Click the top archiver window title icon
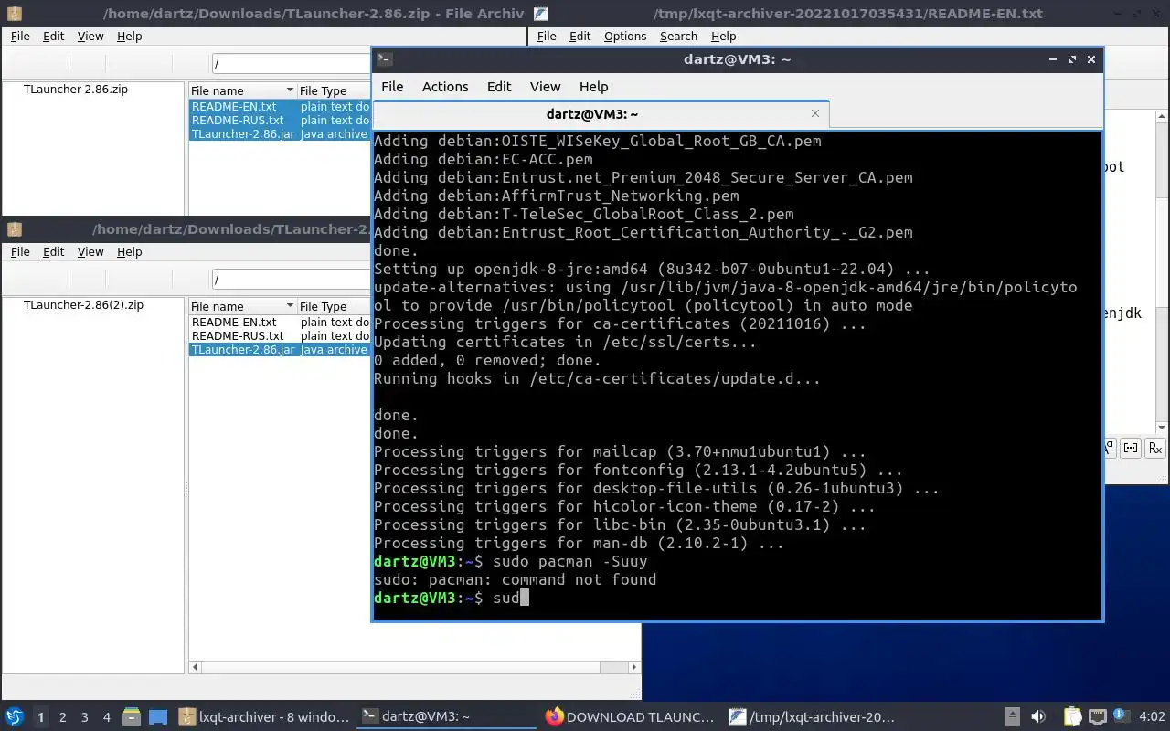This screenshot has width=1170, height=731. coord(14,14)
